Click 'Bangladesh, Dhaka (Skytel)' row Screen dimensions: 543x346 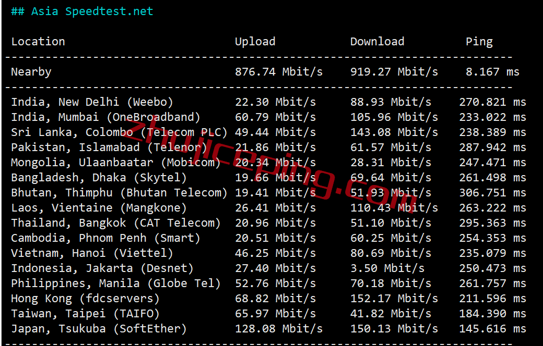tap(99, 178)
